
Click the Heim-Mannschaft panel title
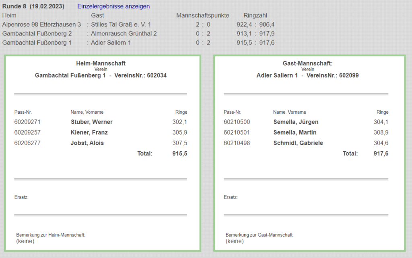point(101,63)
